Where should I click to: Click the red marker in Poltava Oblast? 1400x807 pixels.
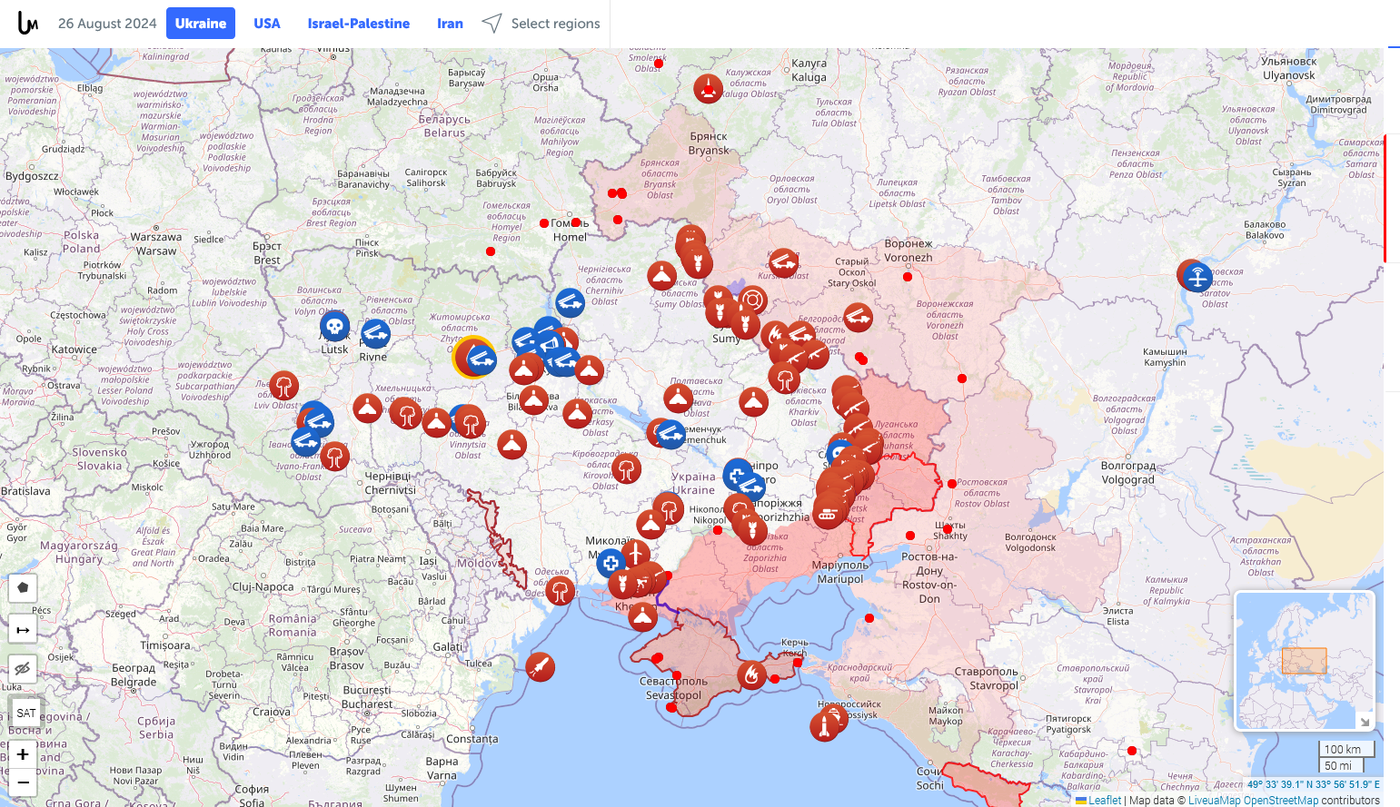pyautogui.click(x=678, y=398)
